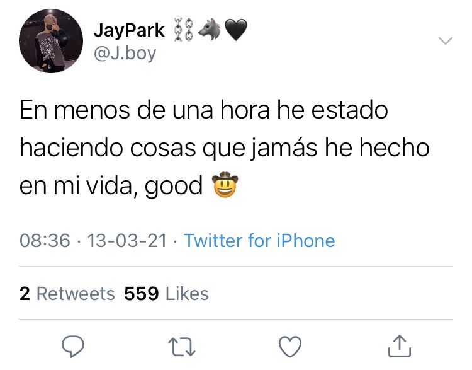Tap the retweet arrows icon

pyautogui.click(x=182, y=347)
